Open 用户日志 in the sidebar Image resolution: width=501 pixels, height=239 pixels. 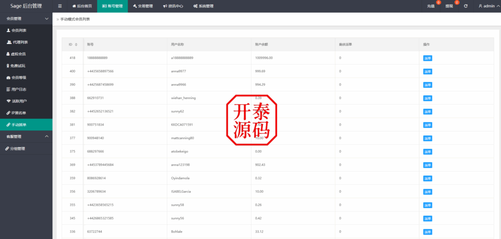pyautogui.click(x=26, y=89)
